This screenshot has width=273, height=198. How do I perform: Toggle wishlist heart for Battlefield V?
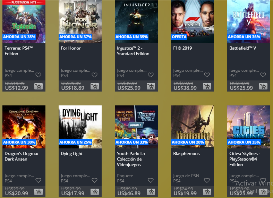coord(263,75)
